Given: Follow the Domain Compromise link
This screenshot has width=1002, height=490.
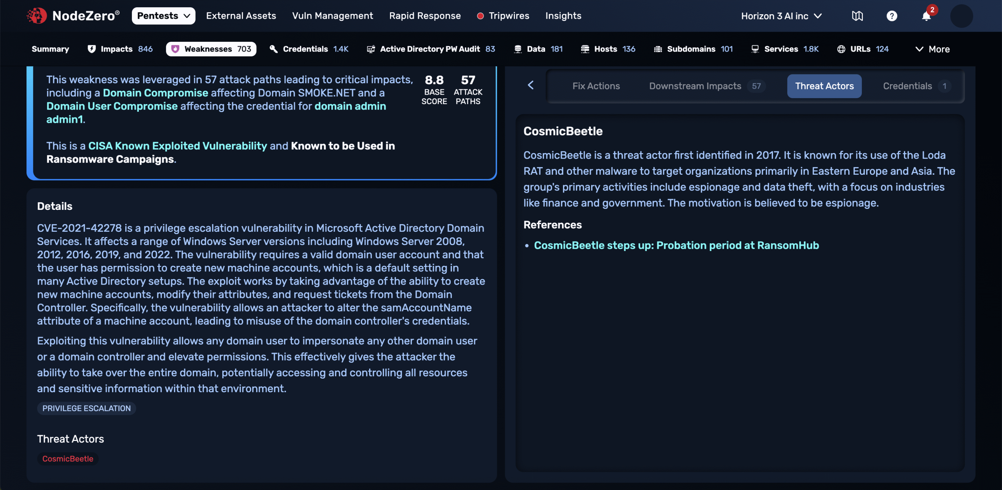Looking at the screenshot, I should point(155,93).
